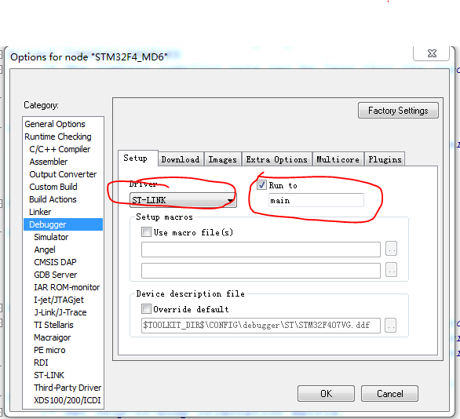Choose Simulator in category list
Viewport: 460px width, 419px height.
click(51, 237)
